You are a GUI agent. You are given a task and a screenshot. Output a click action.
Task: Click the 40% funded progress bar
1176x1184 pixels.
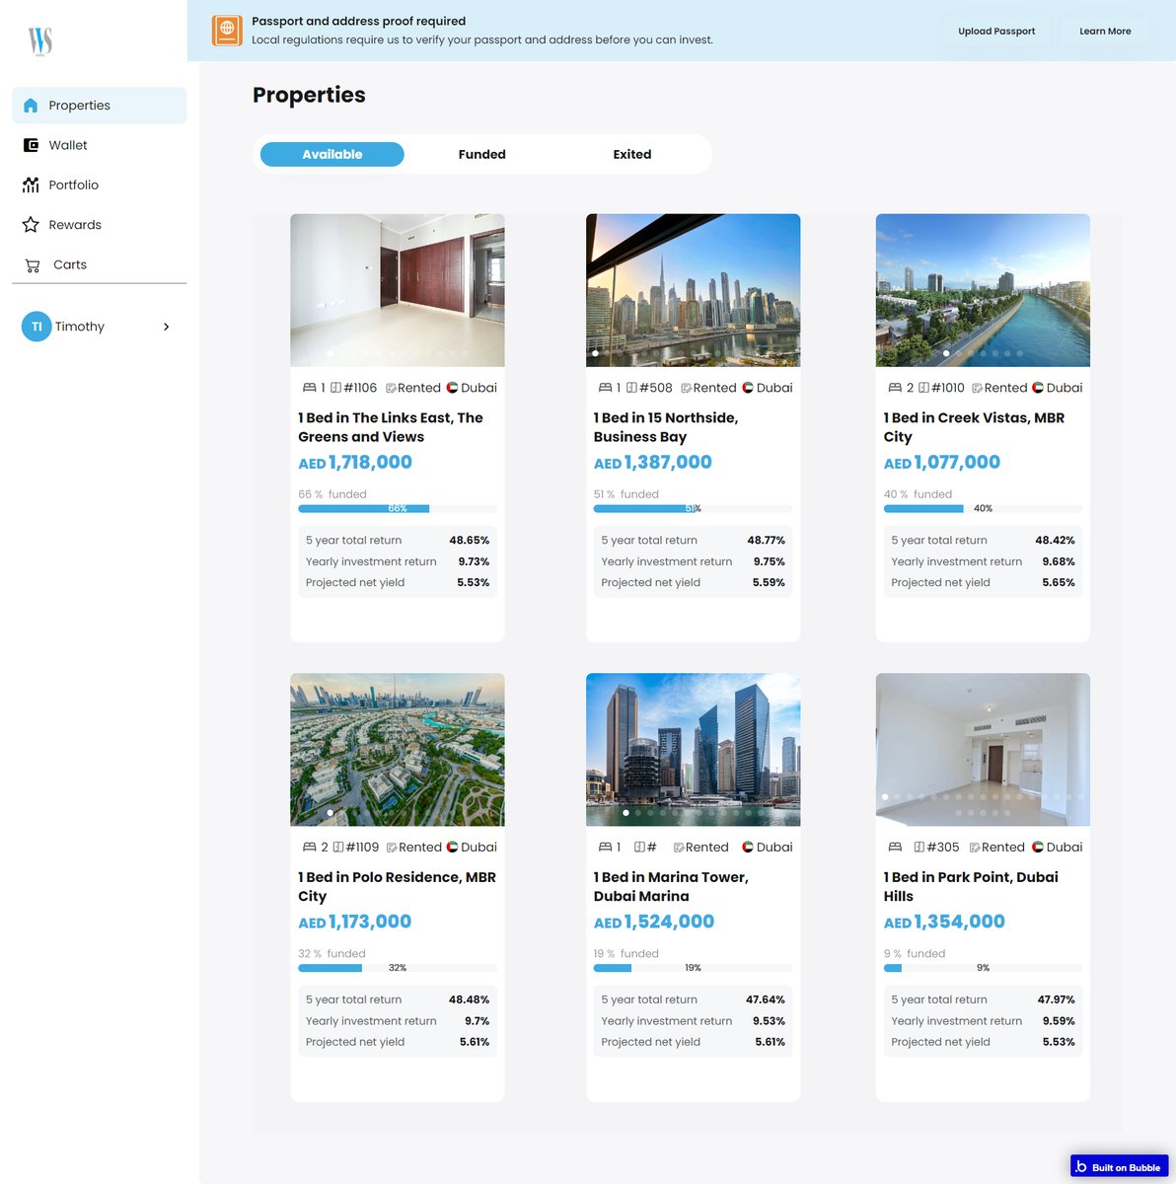(x=983, y=509)
